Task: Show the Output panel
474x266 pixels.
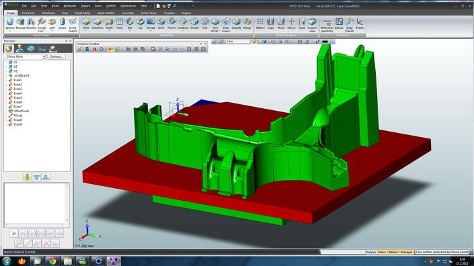Action: 371,252
